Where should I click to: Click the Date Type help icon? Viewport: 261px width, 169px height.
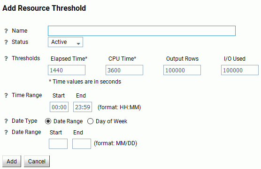pyautogui.click(x=6, y=121)
